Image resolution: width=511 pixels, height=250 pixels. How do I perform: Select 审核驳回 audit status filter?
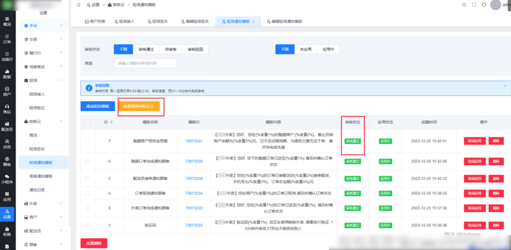pyautogui.click(x=195, y=49)
